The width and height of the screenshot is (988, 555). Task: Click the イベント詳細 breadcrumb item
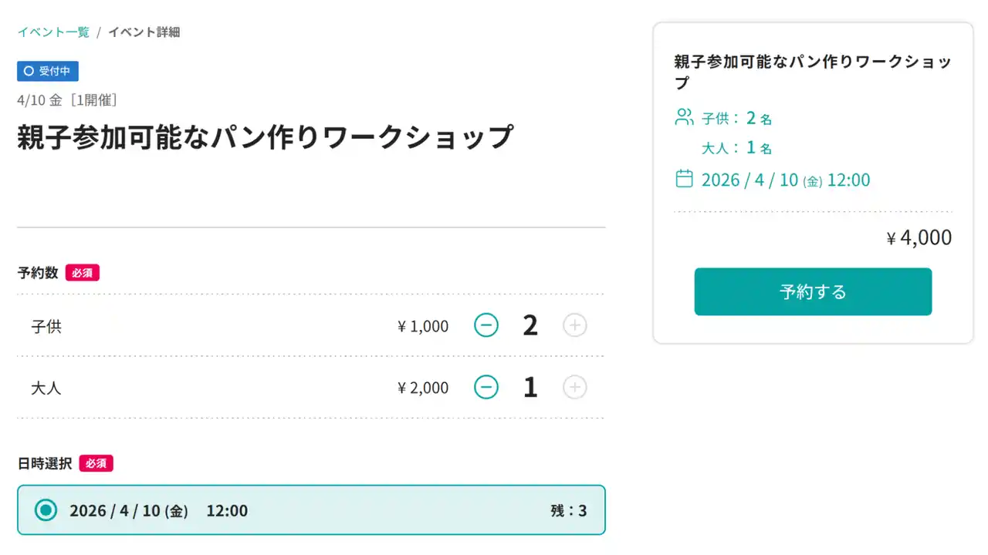144,32
